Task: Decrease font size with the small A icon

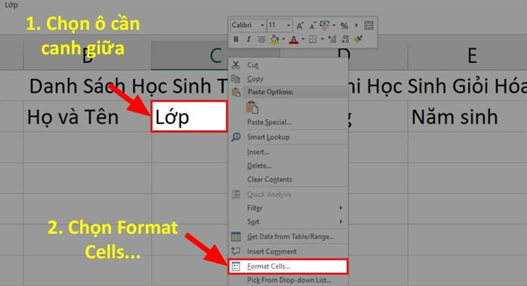Action: [x=312, y=26]
